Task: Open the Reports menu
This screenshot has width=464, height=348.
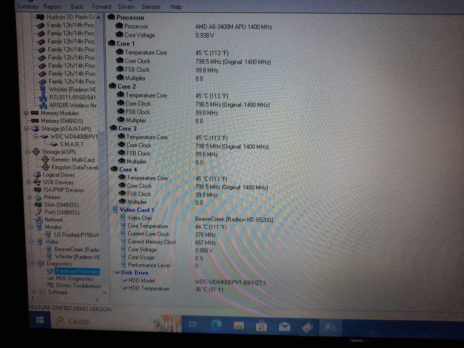Action: coord(52,6)
